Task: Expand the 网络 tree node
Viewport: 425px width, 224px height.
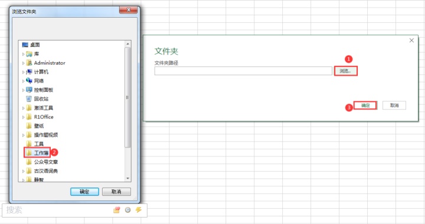Action: click(23, 81)
